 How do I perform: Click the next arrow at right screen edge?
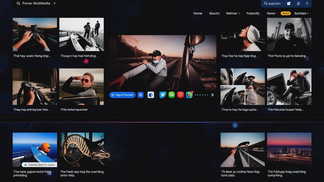[x=322, y=69]
